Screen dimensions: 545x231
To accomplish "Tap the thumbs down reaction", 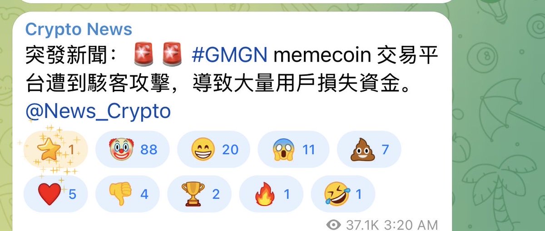I will (128, 194).
